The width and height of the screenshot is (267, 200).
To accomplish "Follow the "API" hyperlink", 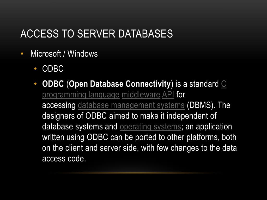I will 168,95.
